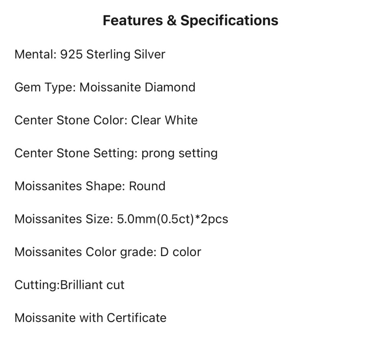
Task: Click the ampersand in the heading
Action: click(x=171, y=21)
